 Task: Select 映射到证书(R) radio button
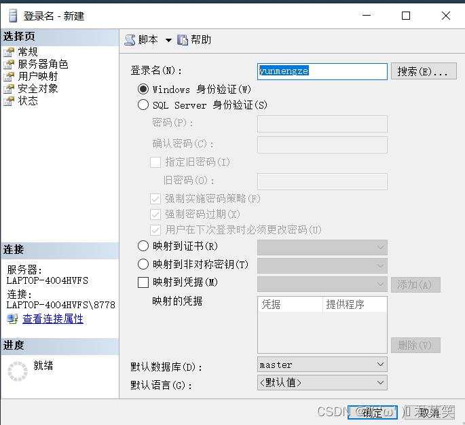click(x=143, y=246)
